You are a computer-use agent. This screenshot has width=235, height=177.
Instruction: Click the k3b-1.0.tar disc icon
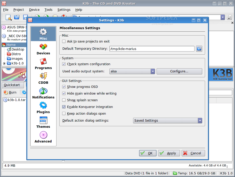[x=5, y=100]
